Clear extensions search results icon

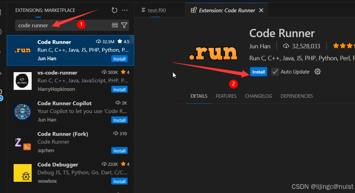pos(115,26)
